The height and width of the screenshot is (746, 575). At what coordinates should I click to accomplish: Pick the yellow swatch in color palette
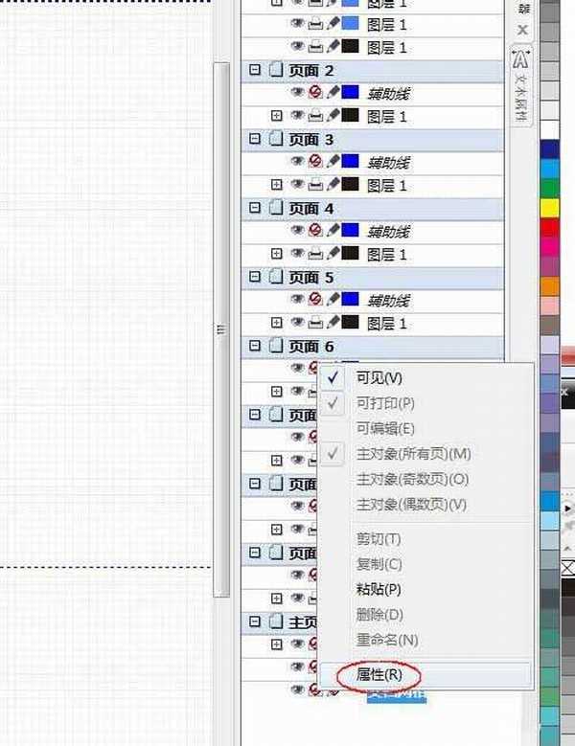point(549,207)
